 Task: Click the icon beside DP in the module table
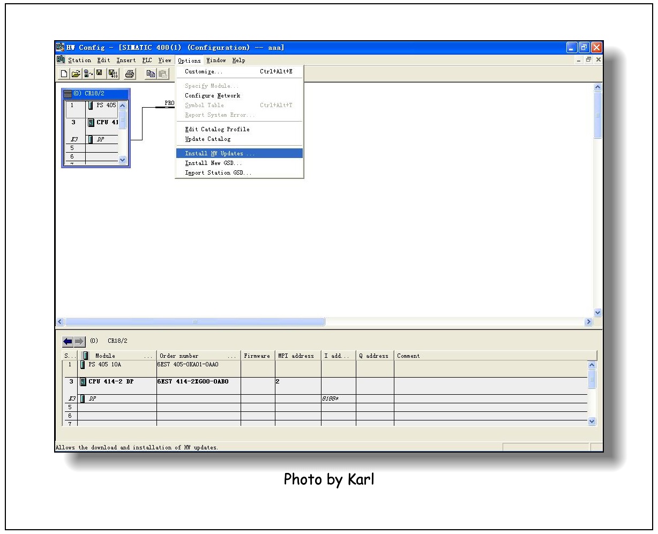83,398
